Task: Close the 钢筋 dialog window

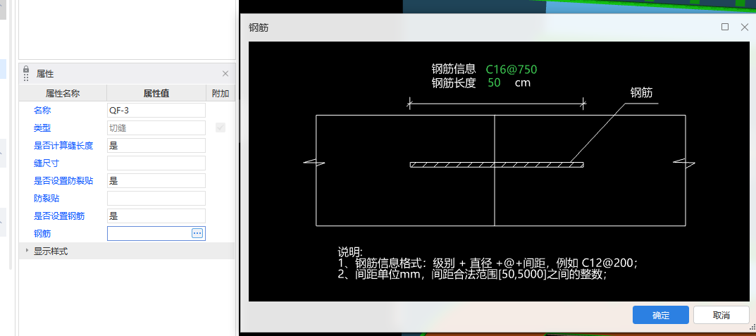Action: 744,27
